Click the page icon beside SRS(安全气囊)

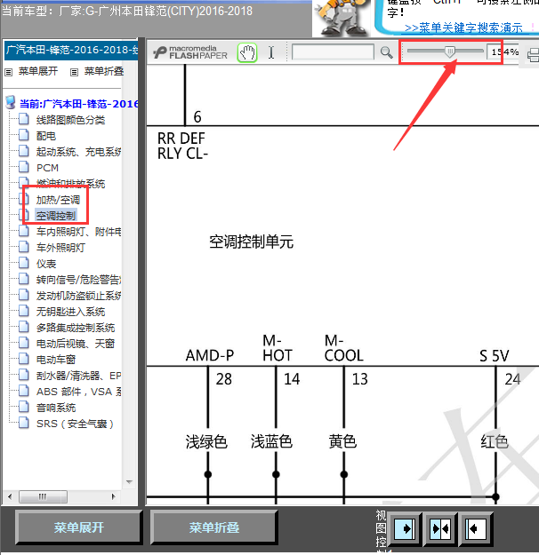[x=24, y=423]
